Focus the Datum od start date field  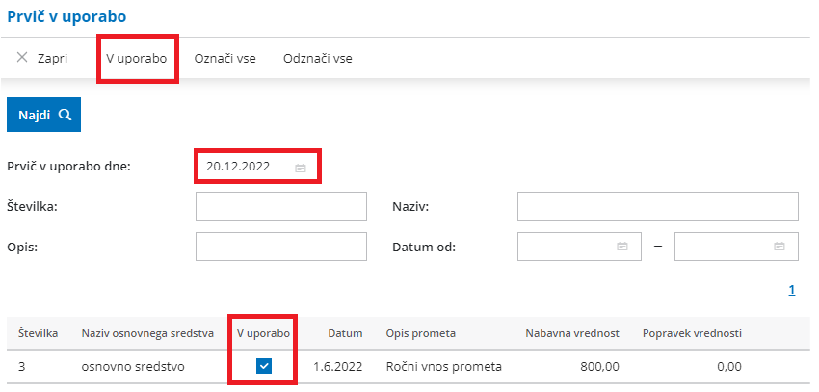[579, 247]
